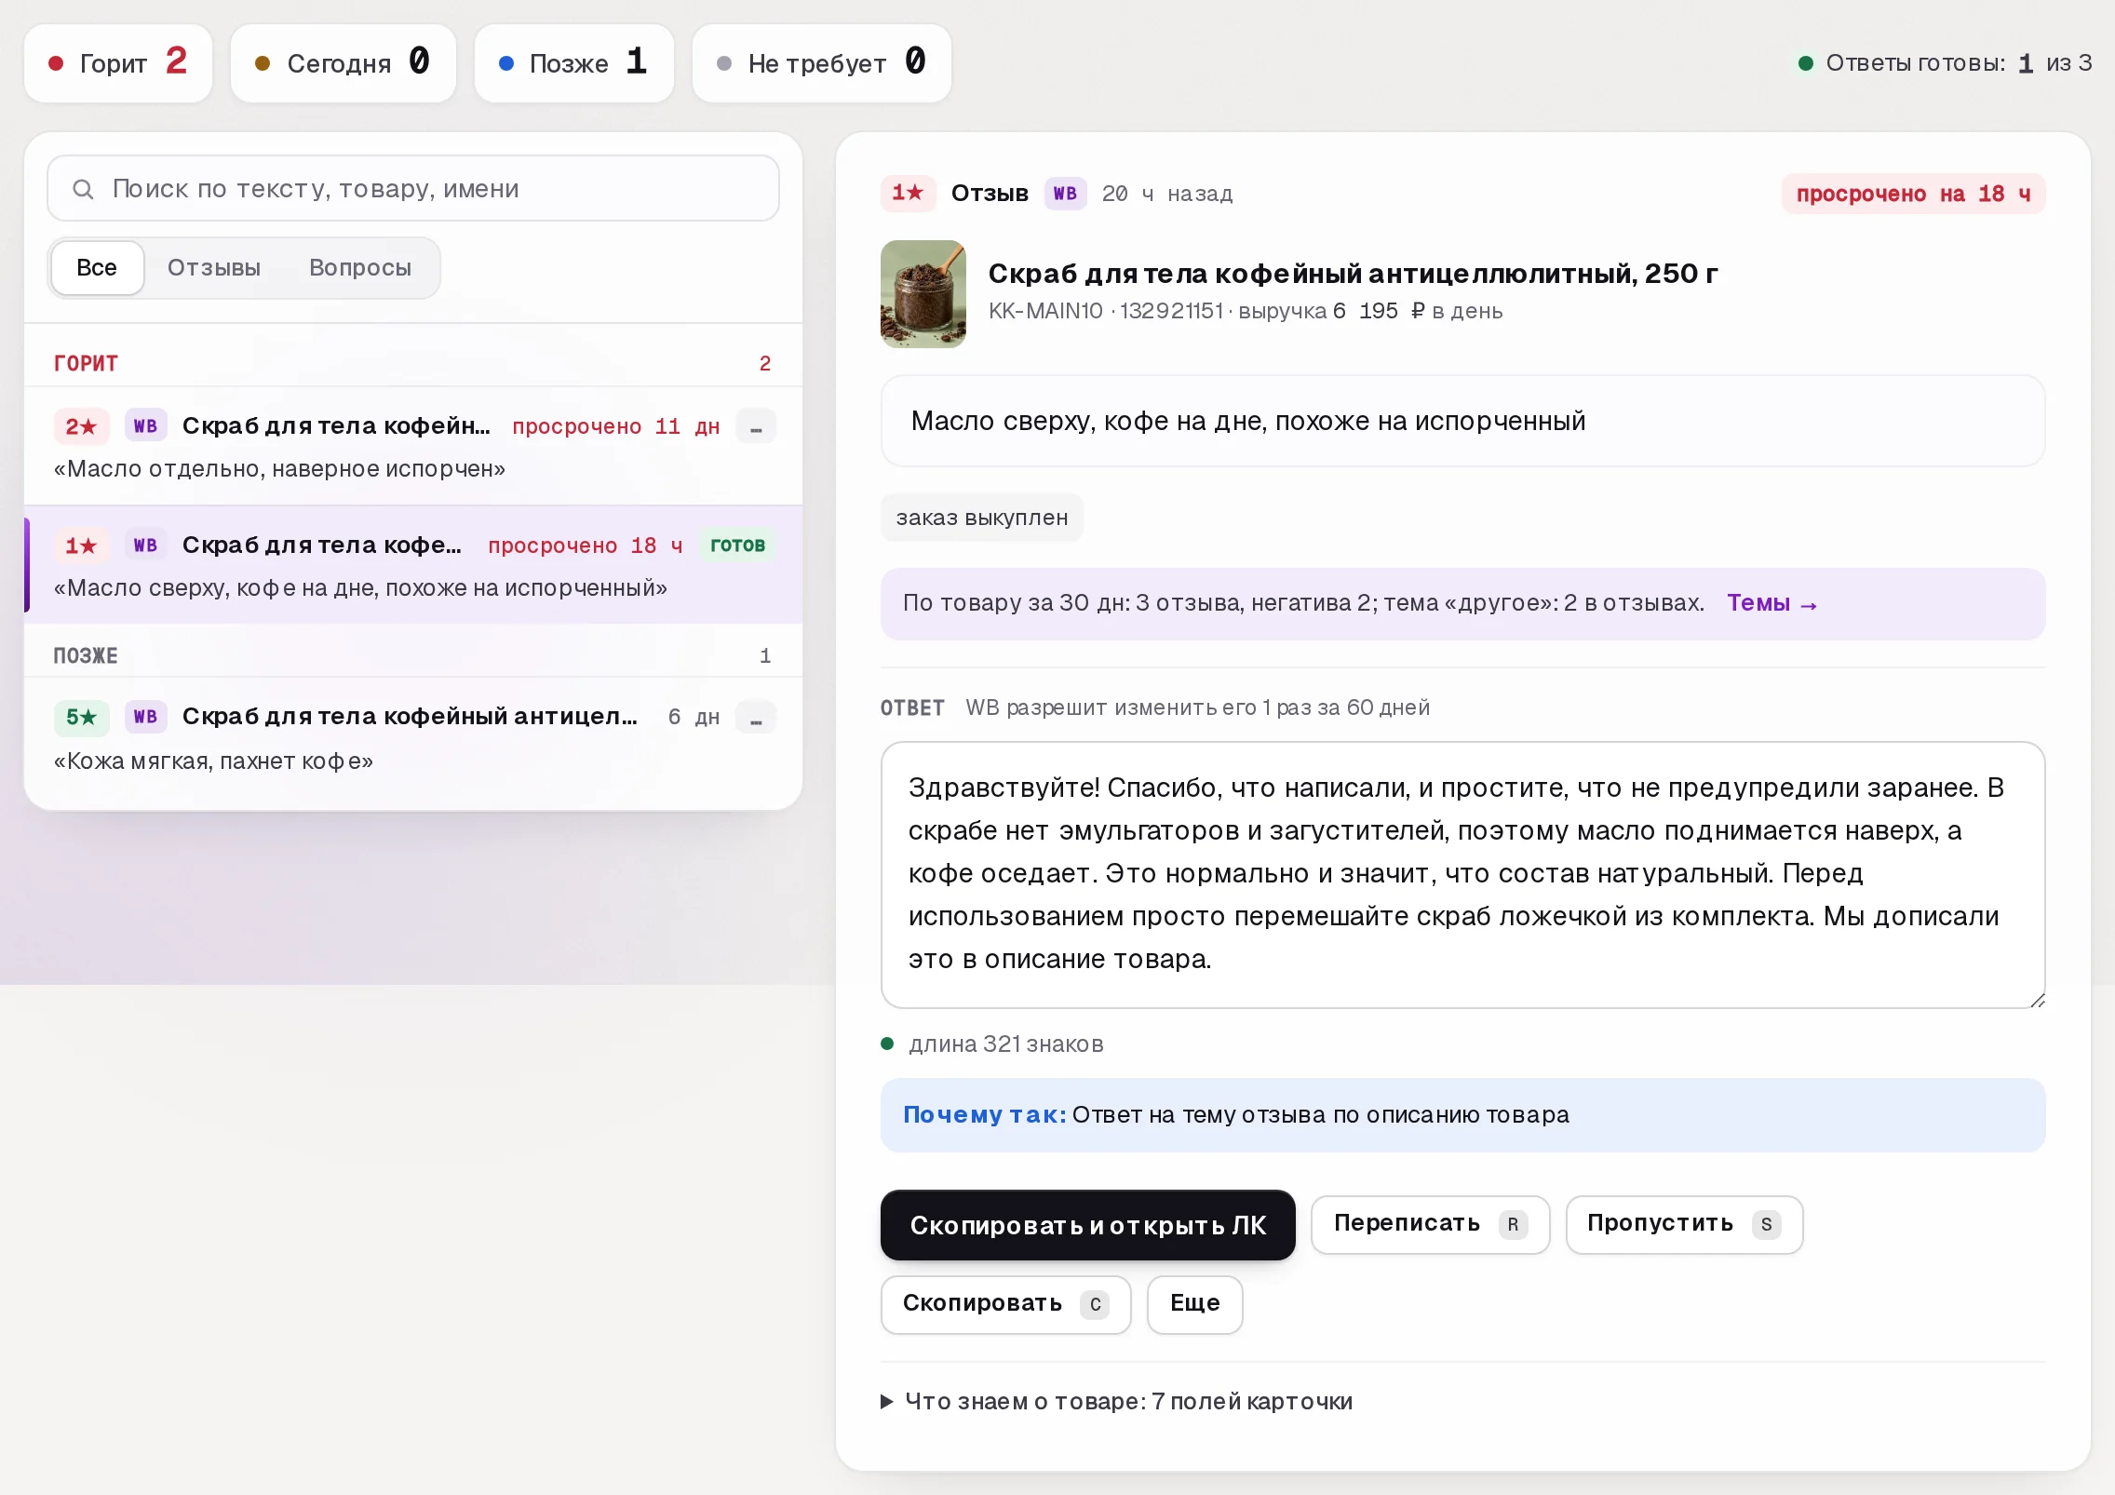2115x1495 pixels.
Task: Click the coffee scrub product thumbnail
Action: [x=923, y=294]
